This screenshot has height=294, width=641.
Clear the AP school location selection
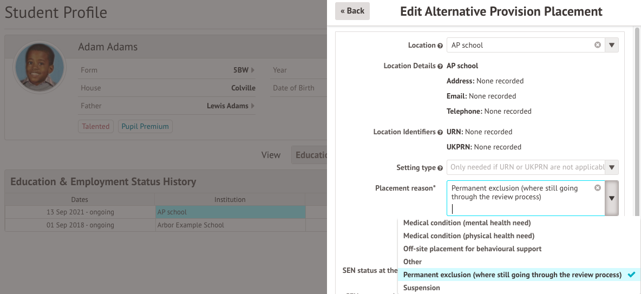(x=598, y=45)
